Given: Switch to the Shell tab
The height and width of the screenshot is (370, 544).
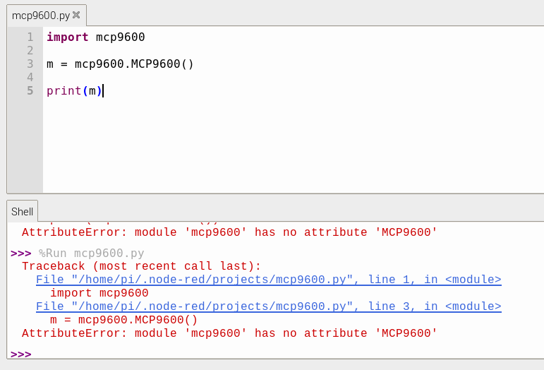Looking at the screenshot, I should (x=22, y=211).
